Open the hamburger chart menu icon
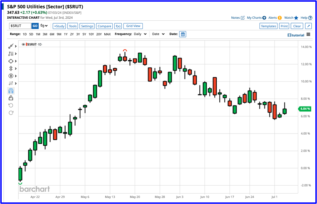317x204 pixels. click(x=308, y=35)
